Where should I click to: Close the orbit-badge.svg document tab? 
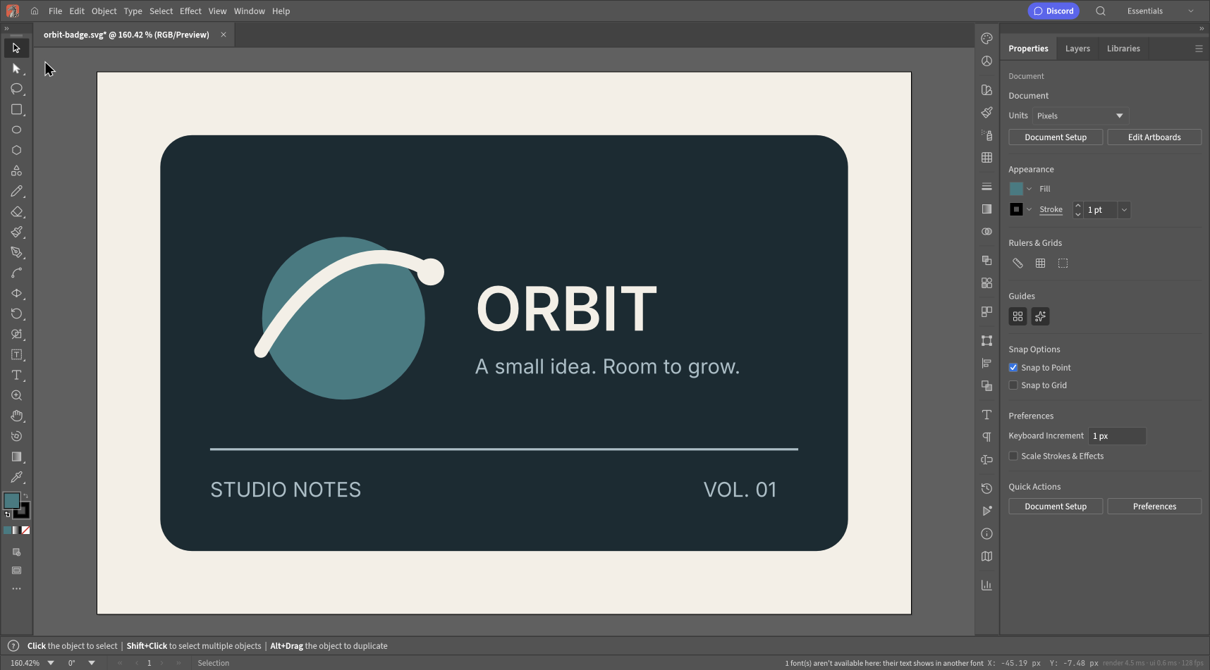coord(224,35)
